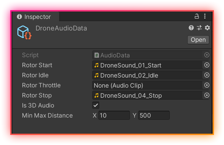
Task: Uncheck the Is 3D Audio checkbox
Action: point(96,105)
